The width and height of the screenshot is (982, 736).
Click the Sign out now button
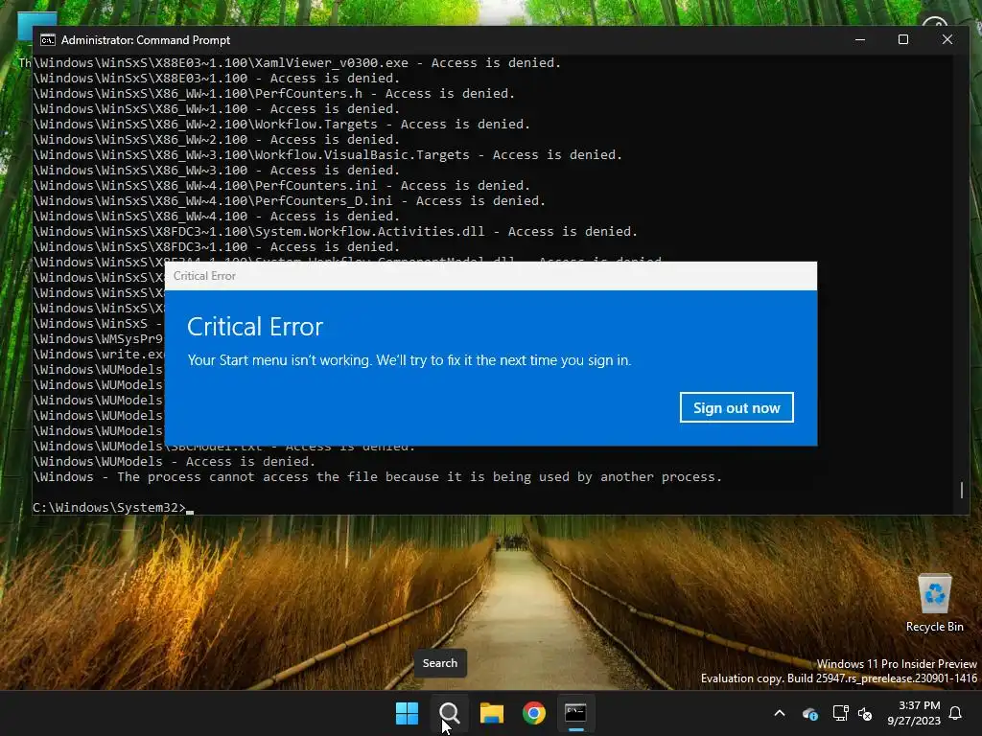click(736, 407)
